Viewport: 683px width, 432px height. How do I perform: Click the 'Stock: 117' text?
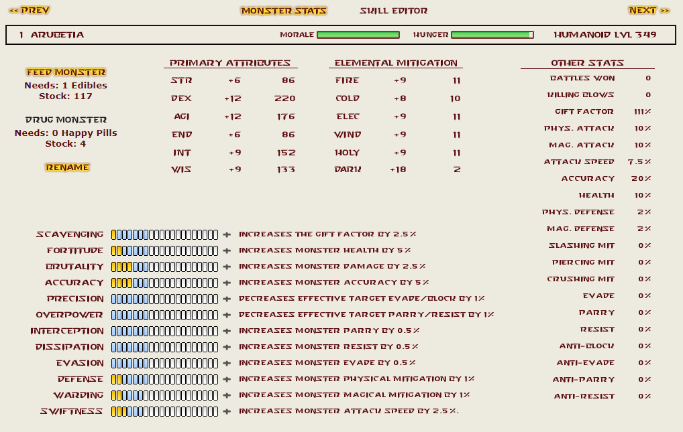point(66,96)
